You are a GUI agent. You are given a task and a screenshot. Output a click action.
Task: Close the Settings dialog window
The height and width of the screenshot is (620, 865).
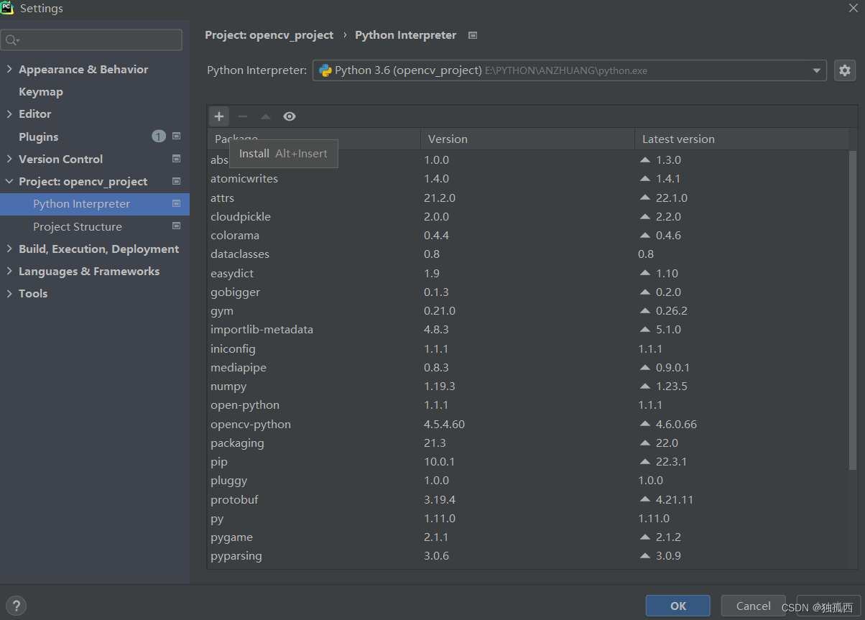point(853,7)
